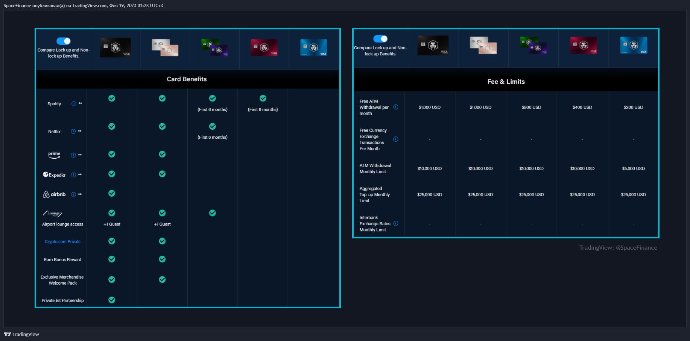This screenshot has height=341, width=690.
Task: Click TradingView logo at bottom left
Action: tap(21, 334)
